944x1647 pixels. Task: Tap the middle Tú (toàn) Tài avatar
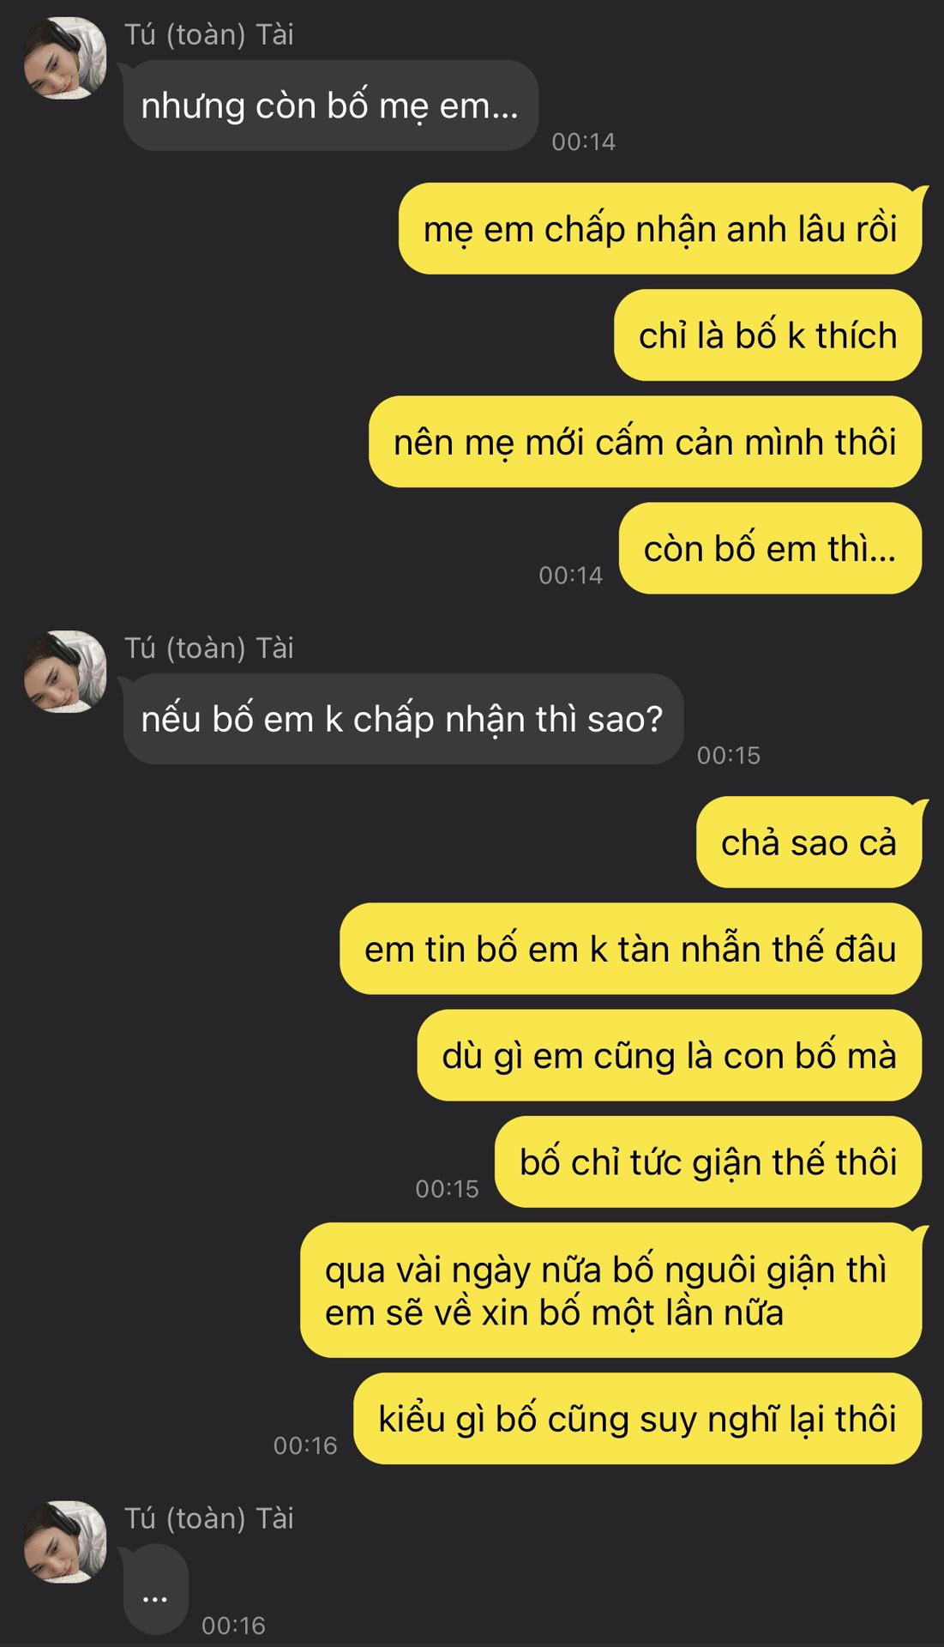(65, 672)
